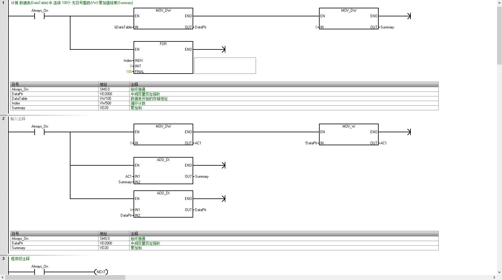Viewport: 502px width, 280px height.
Task: Select the MOV_W instruction block
Action: coord(349,134)
